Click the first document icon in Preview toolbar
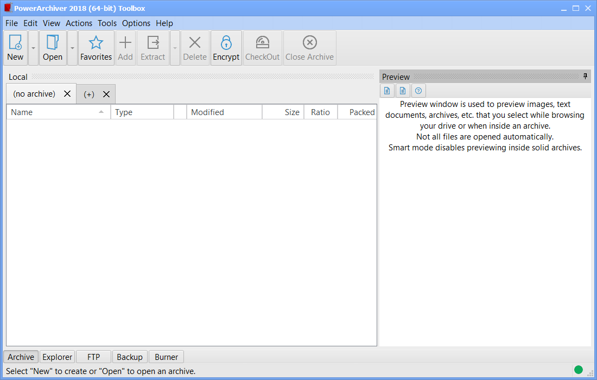 (x=387, y=91)
